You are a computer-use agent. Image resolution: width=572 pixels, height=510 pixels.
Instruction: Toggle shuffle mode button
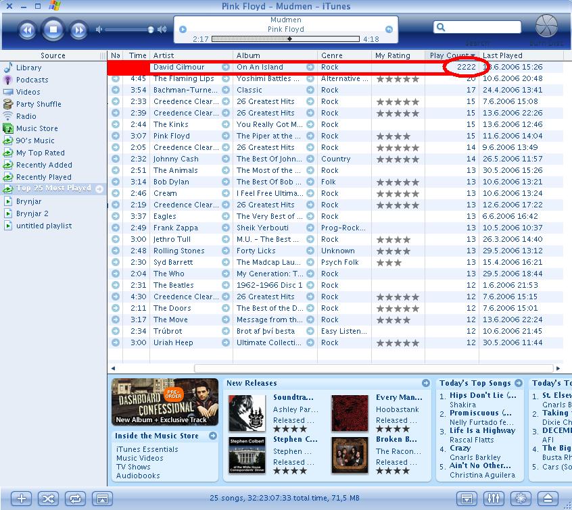point(48,499)
